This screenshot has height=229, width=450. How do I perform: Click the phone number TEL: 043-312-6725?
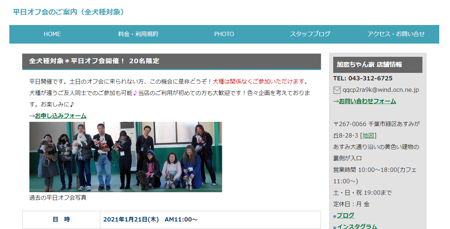363,78
